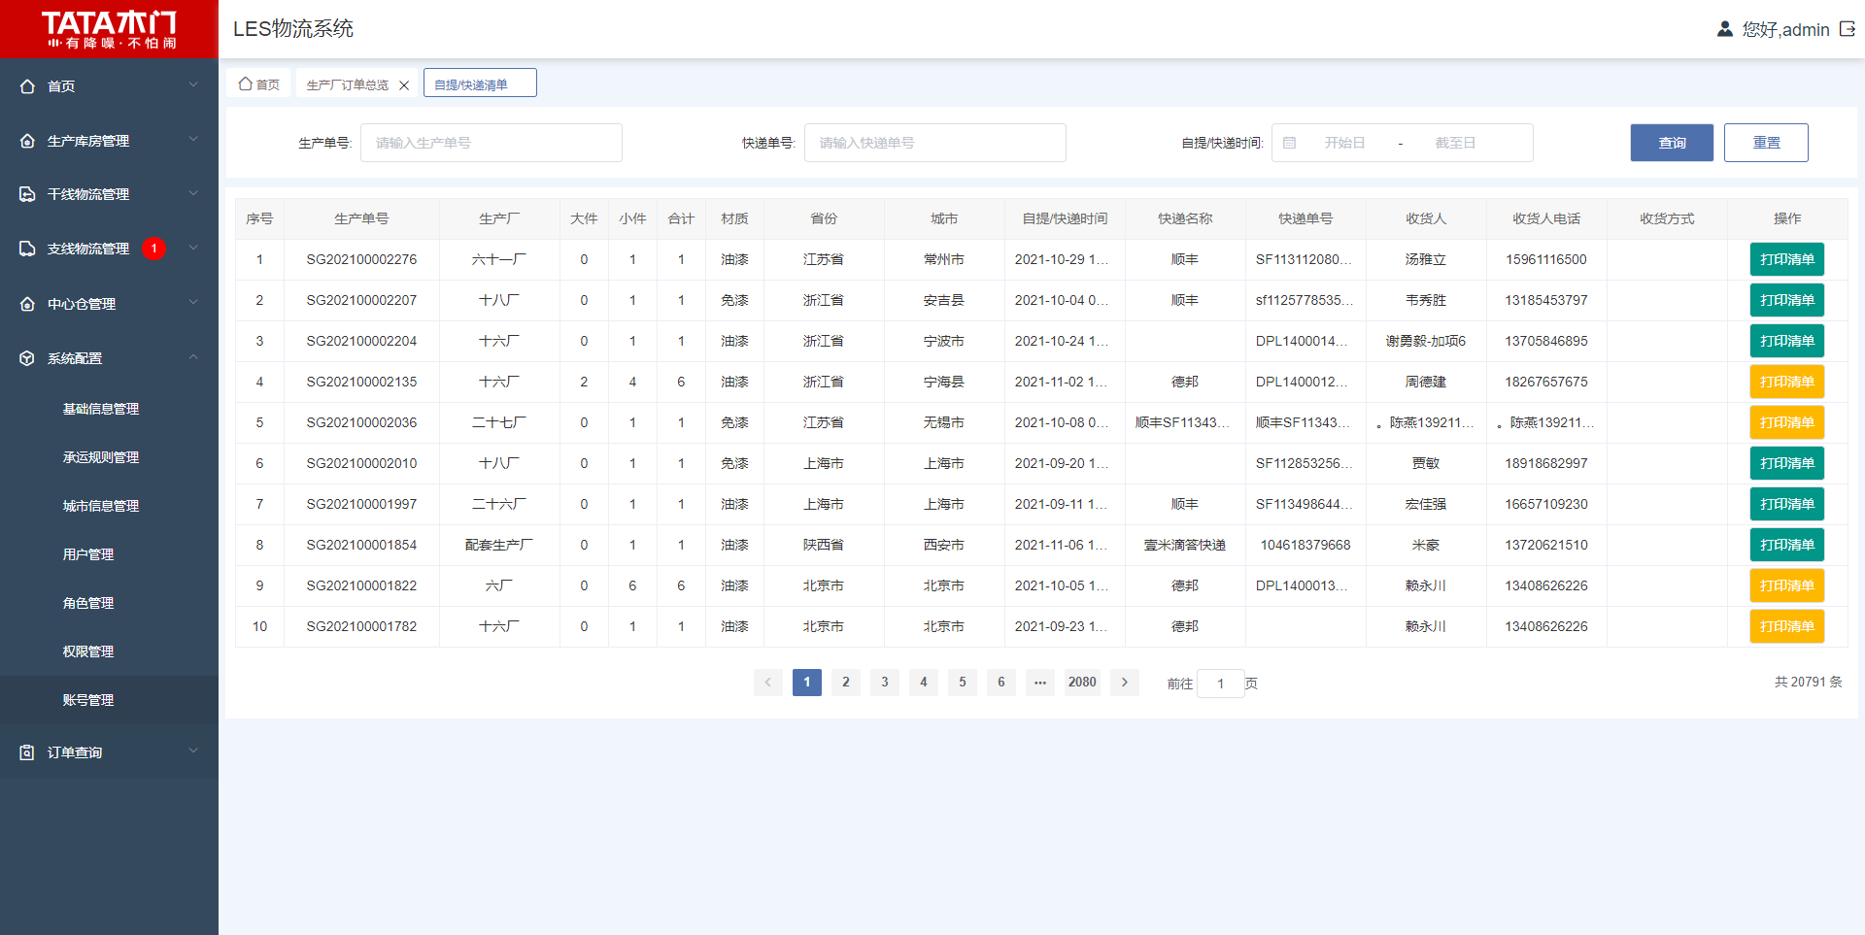Click the 快递单号 input field
1865x935 pixels.
(934, 143)
